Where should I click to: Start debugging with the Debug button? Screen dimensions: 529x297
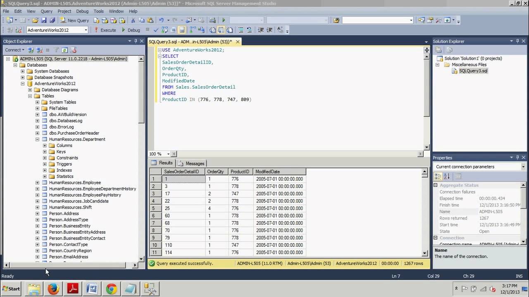coord(131,30)
